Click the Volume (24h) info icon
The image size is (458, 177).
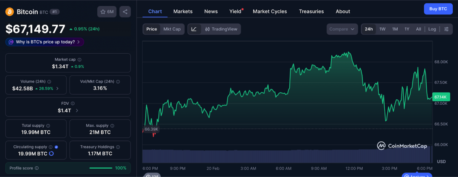(x=49, y=81)
